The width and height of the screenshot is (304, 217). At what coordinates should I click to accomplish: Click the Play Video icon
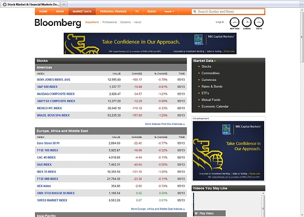tap(196, 213)
